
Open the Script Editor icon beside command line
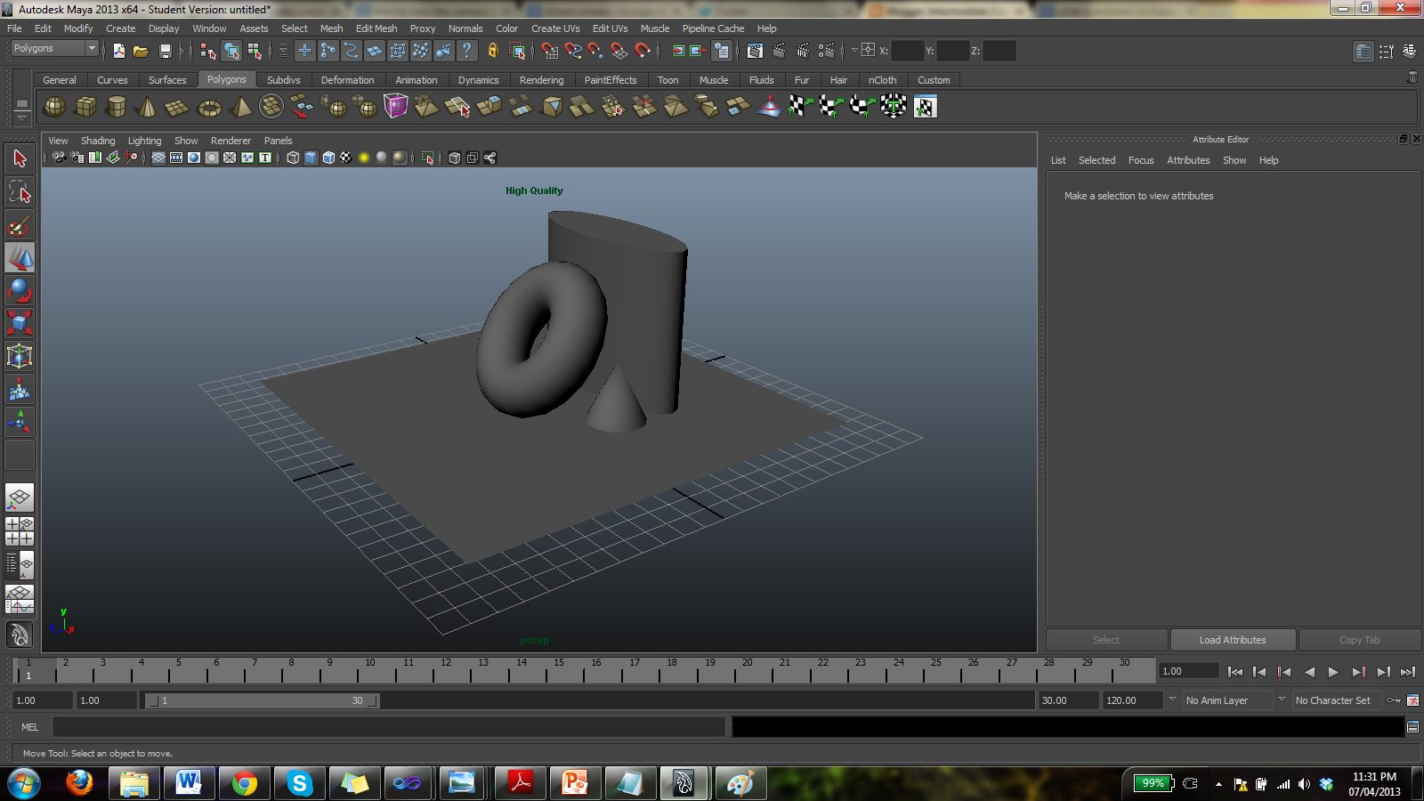[x=1412, y=727]
